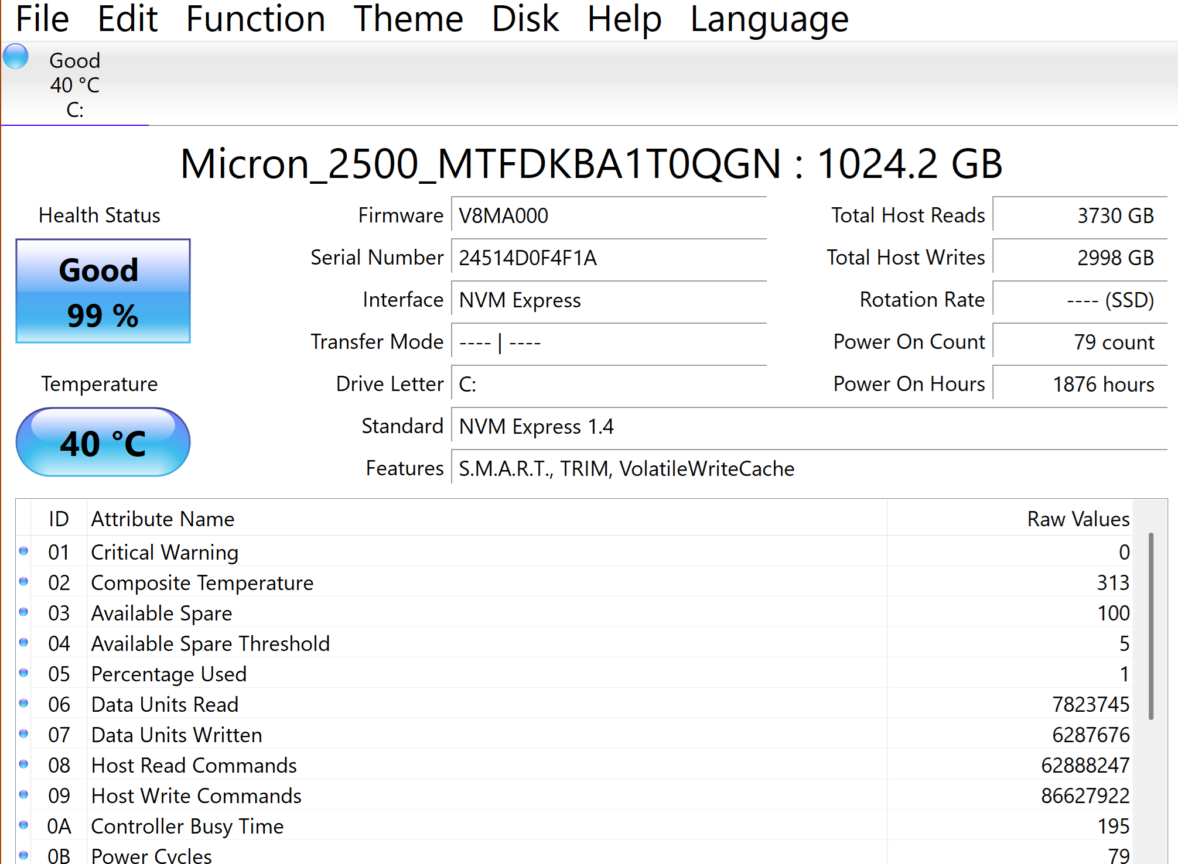This screenshot has width=1178, height=864.
Task: Click the Serial Number field
Action: click(x=609, y=258)
